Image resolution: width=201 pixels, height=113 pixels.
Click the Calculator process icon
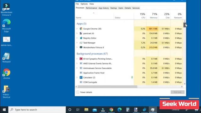(81, 78)
